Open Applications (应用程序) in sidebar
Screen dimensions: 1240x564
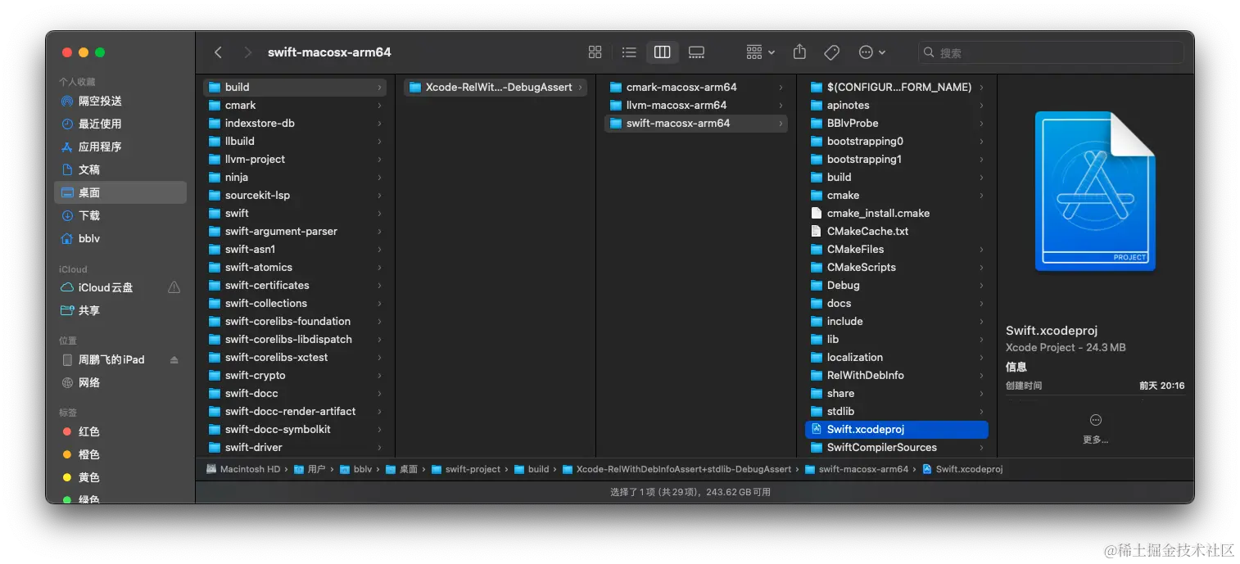click(x=120, y=147)
